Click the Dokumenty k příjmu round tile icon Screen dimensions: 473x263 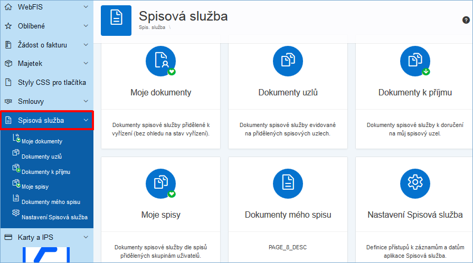[415, 61]
